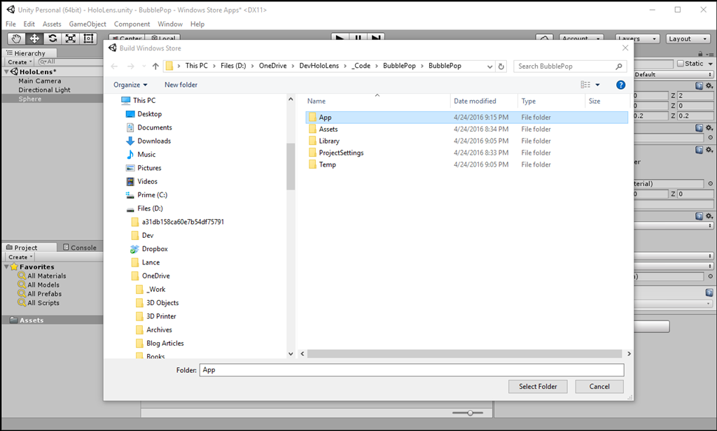Toggle the Center pivot mode button
Viewport: 717px width, 431px height.
click(127, 38)
